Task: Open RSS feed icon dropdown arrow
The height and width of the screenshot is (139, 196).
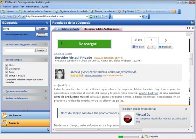Action: (x=177, y=11)
